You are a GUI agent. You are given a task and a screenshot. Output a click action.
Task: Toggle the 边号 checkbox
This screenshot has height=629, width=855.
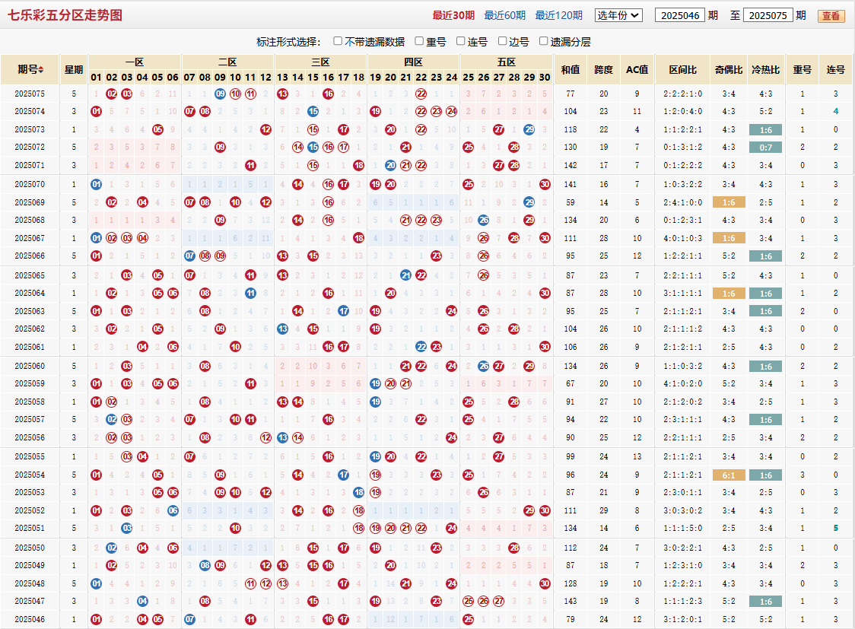(502, 41)
